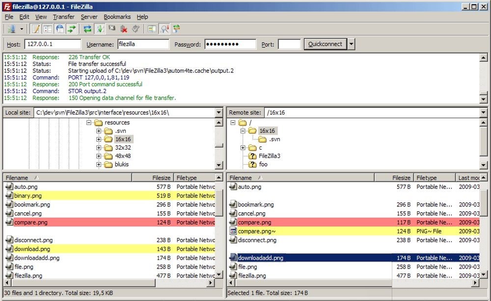Toggle the message log display
491x301 pixels.
(x=36, y=29)
